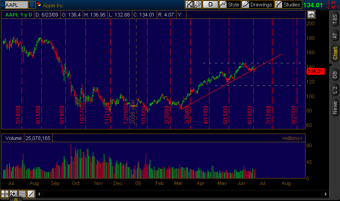Click the scroll right arrow
The image size is (340, 201).
325,194
